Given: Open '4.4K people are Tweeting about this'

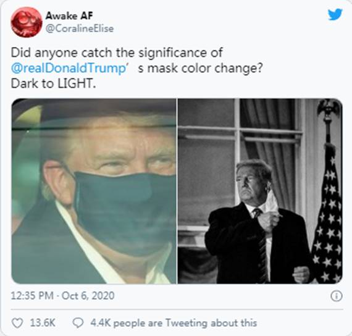Looking at the screenshot, I should pyautogui.click(x=174, y=323).
